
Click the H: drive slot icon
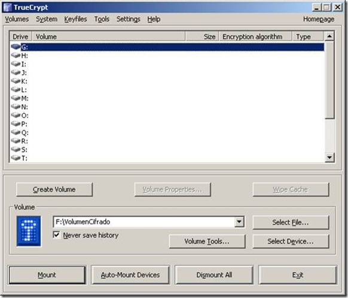coord(16,55)
